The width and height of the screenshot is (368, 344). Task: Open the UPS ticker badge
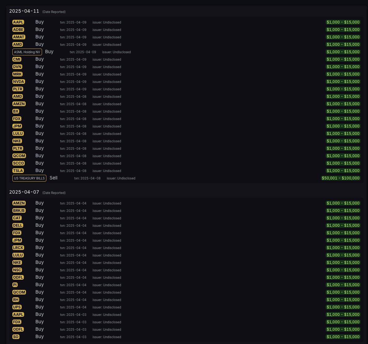tap(17, 307)
